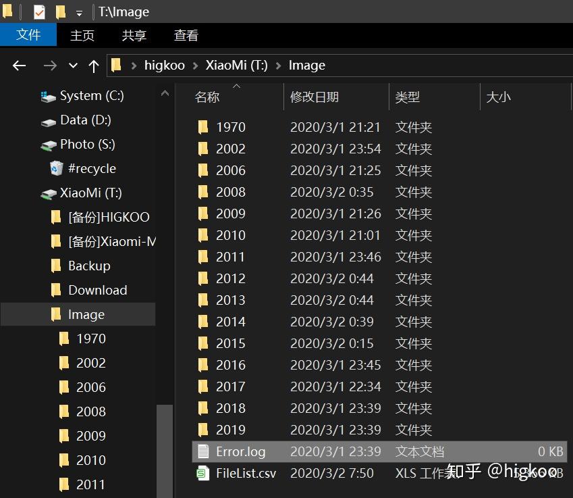The height and width of the screenshot is (498, 573).
Task: Open the 文件 menu
Action: (x=28, y=35)
